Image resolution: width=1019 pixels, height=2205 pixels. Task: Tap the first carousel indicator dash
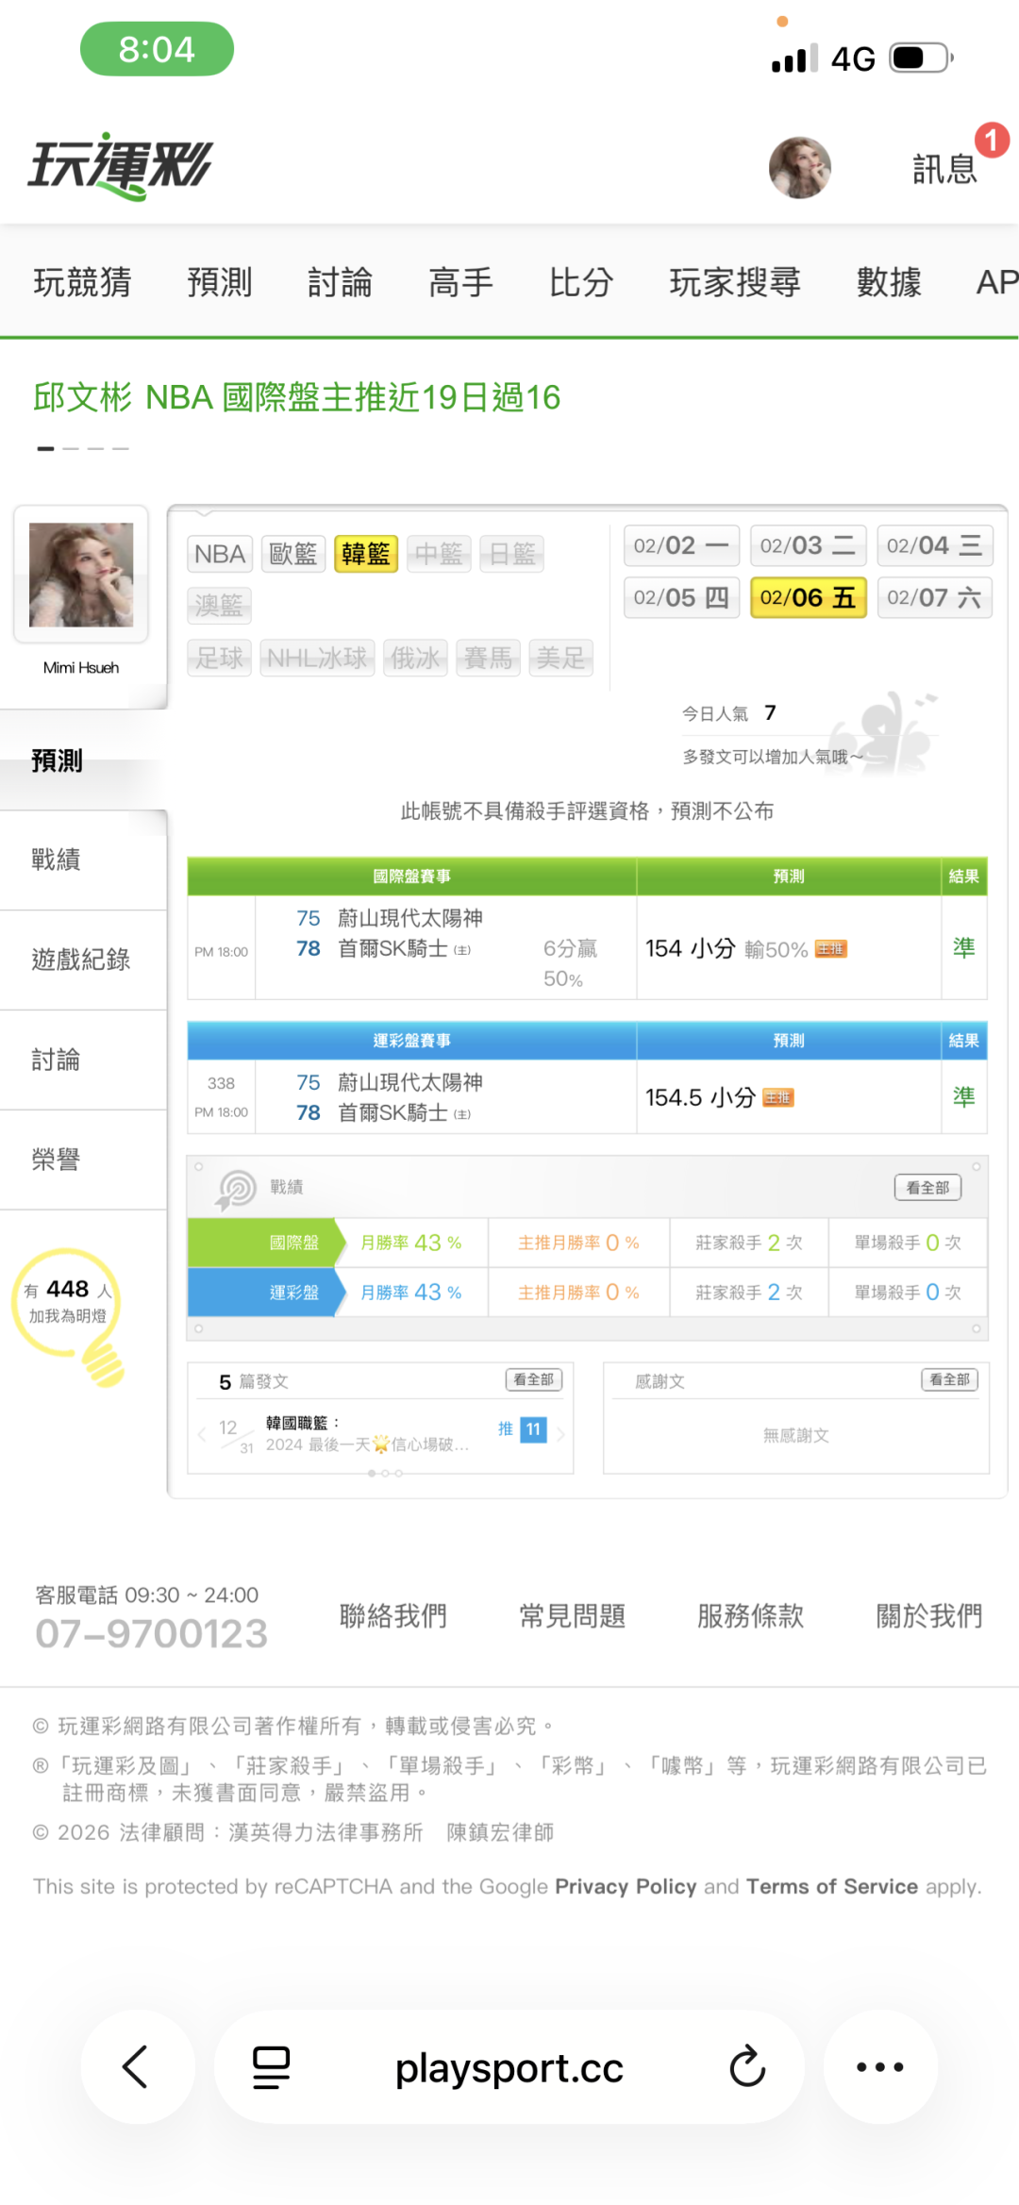[x=45, y=448]
